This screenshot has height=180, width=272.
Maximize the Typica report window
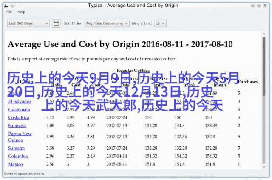258,6
